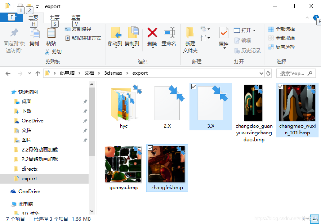Expand the 此电脑 breadcrumb chevron

coord(79,73)
